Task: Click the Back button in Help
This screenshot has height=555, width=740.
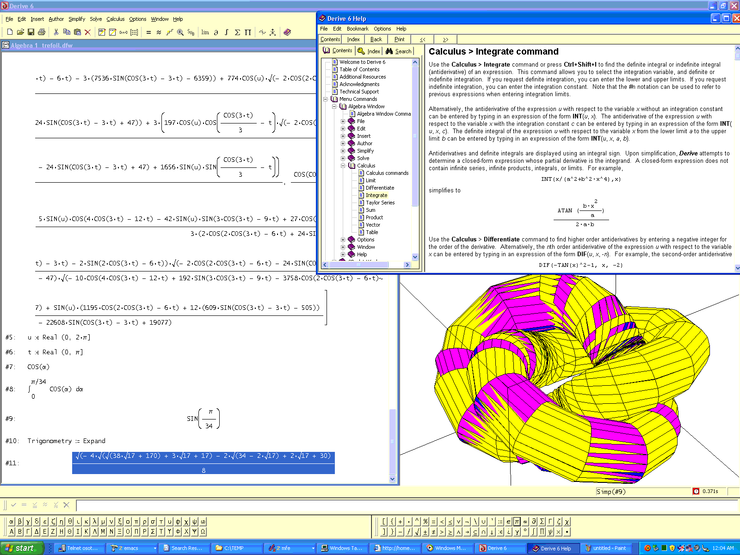Action: (376, 39)
